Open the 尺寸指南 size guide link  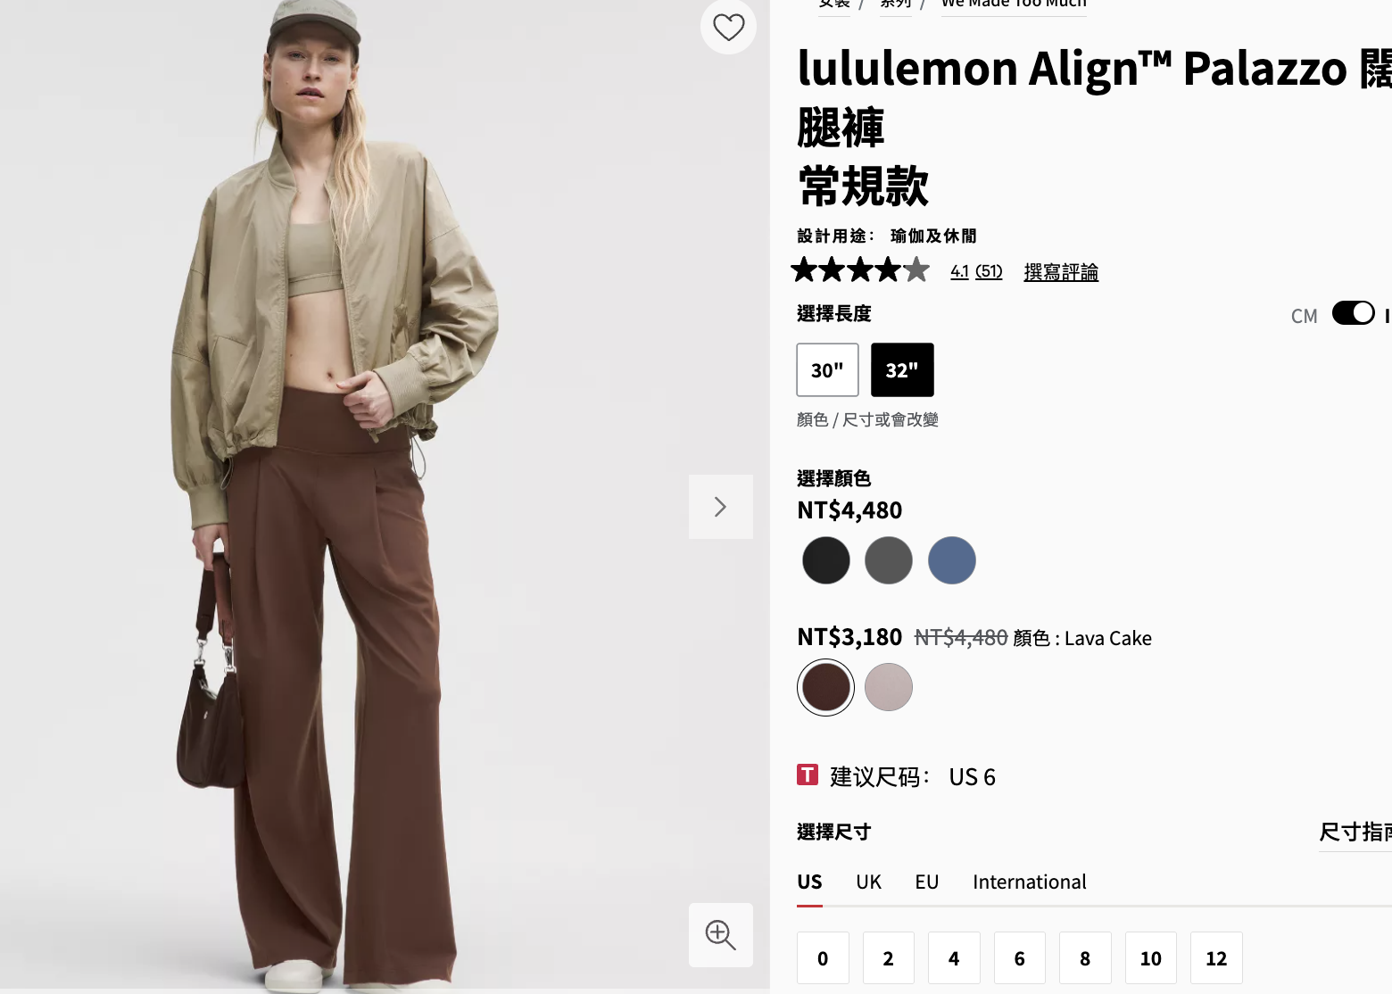click(x=1355, y=832)
